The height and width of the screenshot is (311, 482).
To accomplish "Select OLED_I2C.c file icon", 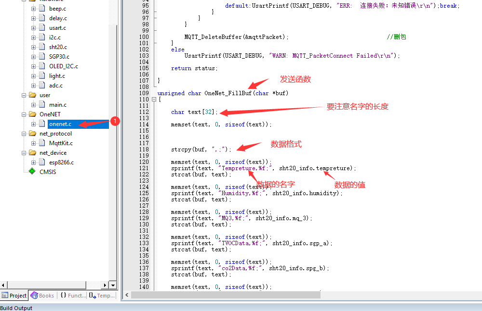I will pyautogui.click(x=42, y=66).
